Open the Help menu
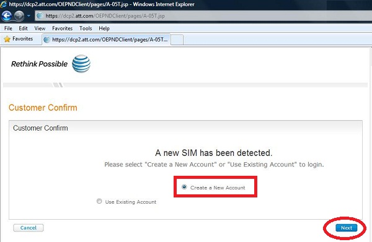The width and height of the screenshot is (372, 242). 104,28
